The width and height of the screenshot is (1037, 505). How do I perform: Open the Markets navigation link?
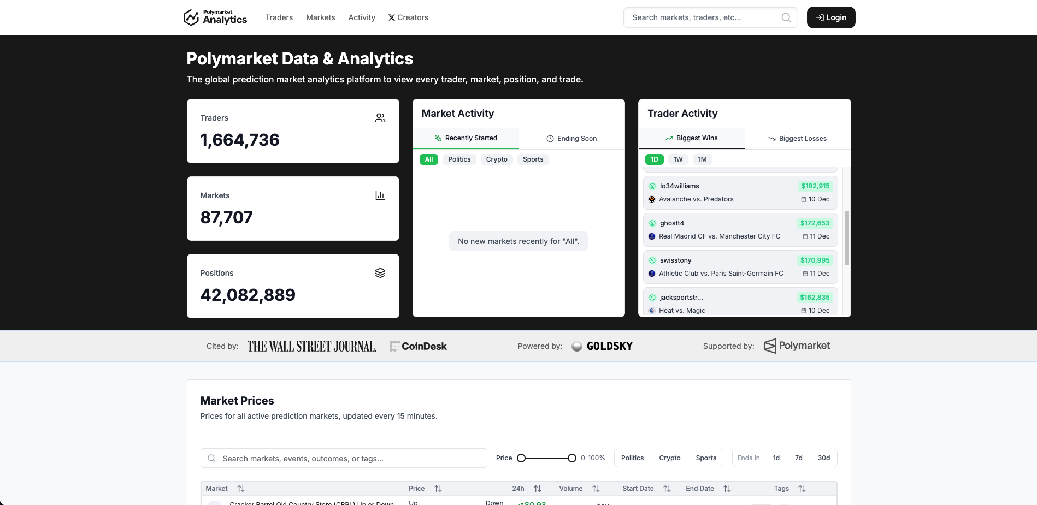point(321,17)
